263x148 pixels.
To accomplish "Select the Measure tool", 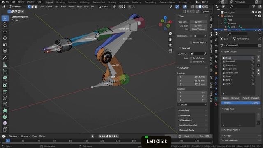I will [5, 65].
